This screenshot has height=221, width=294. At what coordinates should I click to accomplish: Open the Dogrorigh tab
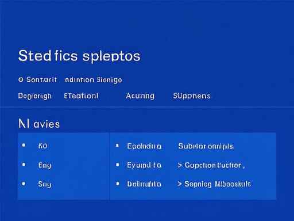pos(35,96)
